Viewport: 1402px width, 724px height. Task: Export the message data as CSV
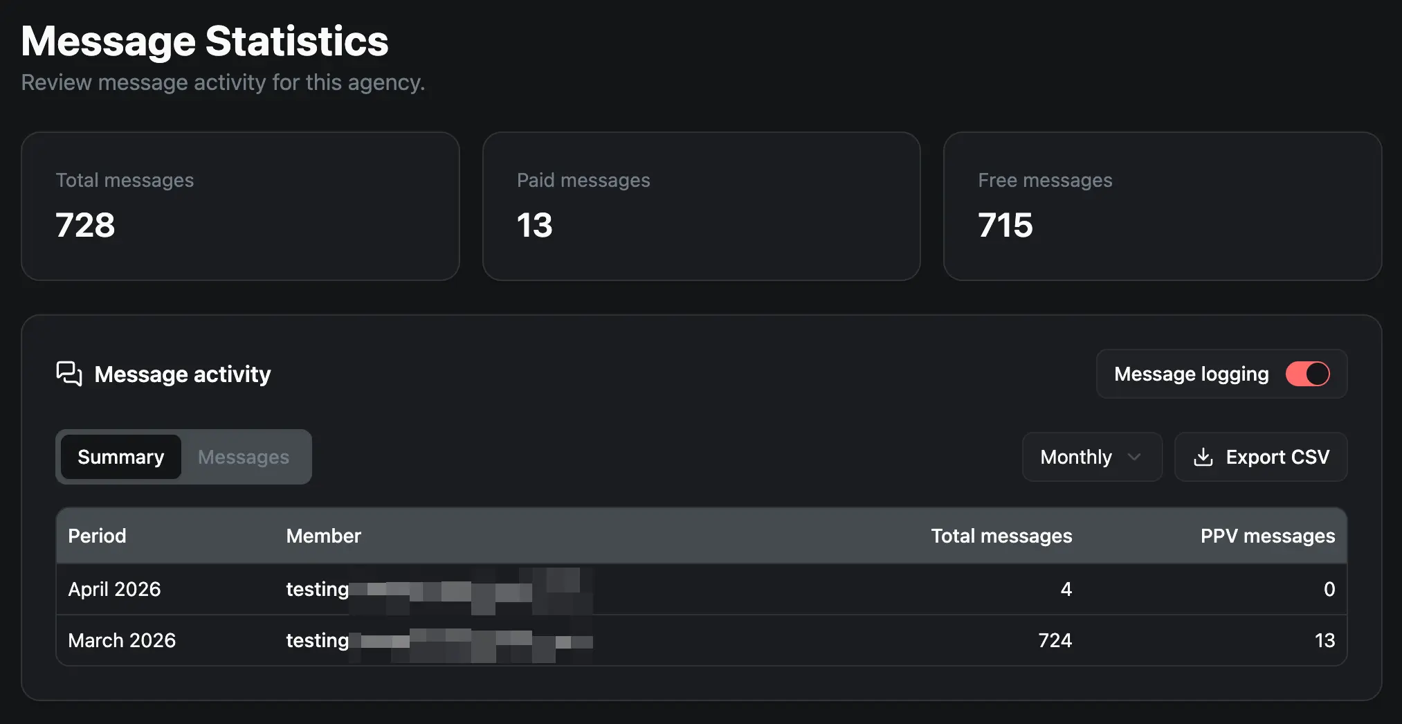[1260, 457]
